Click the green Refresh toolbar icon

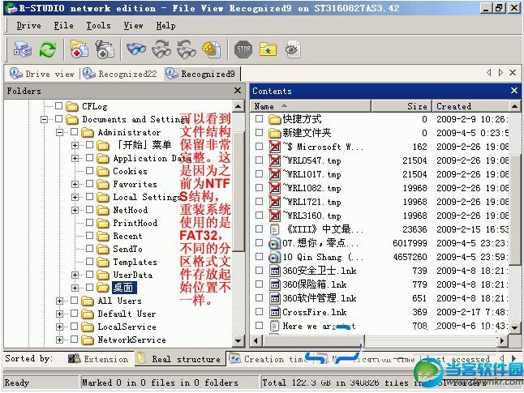(48, 49)
